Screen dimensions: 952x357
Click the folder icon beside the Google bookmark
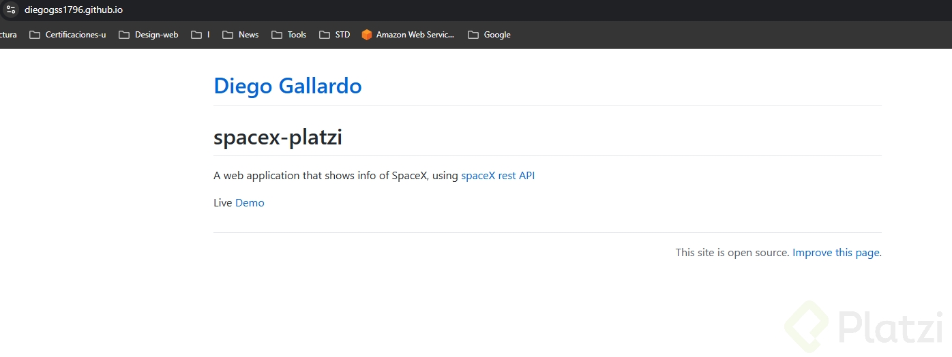(473, 35)
